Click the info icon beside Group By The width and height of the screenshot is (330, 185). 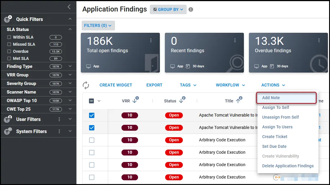pos(191,9)
